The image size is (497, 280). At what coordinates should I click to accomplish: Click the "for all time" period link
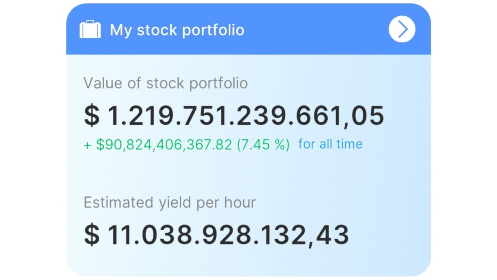click(330, 144)
